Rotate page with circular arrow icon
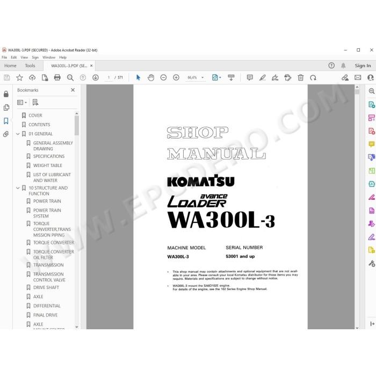 click(x=313, y=77)
